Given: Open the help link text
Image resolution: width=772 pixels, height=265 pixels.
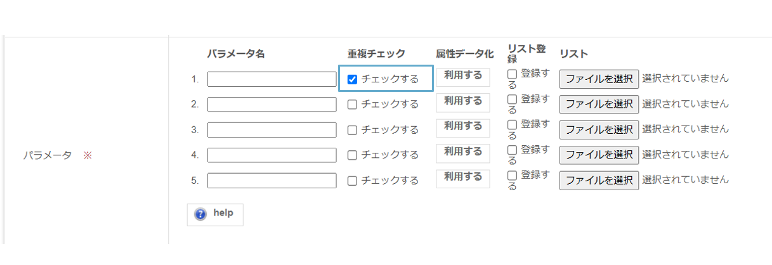Looking at the screenshot, I should [223, 214].
